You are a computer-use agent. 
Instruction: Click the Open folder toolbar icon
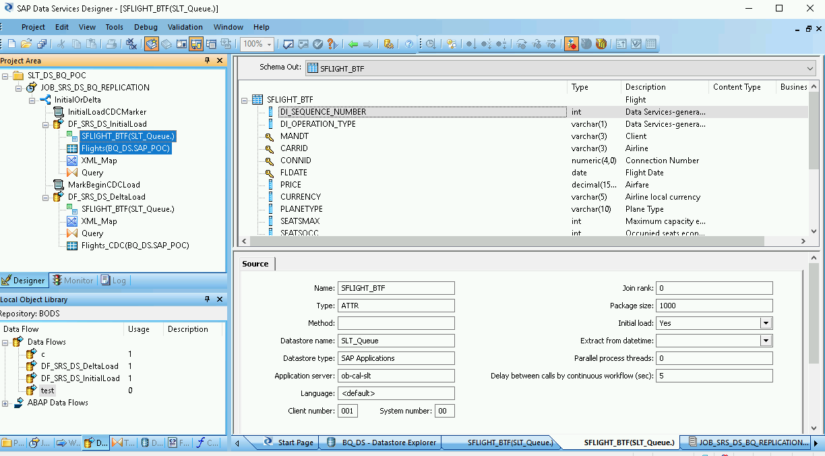[26, 44]
